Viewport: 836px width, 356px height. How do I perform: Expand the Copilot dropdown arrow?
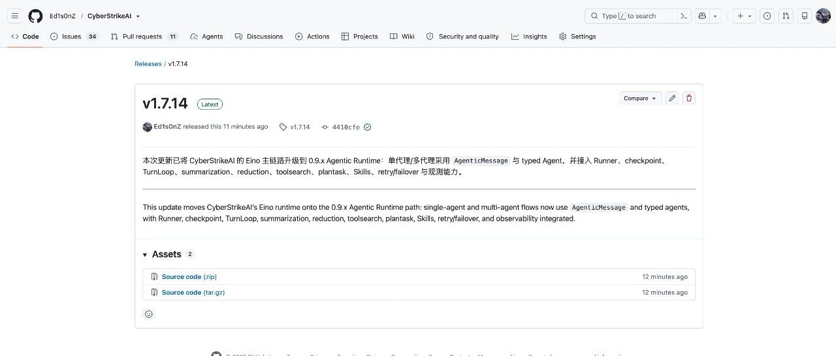[x=716, y=16]
